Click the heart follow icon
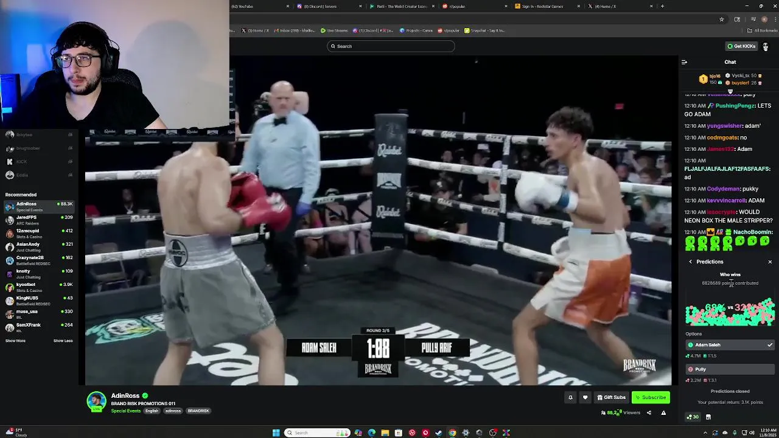The image size is (779, 438). [585, 397]
